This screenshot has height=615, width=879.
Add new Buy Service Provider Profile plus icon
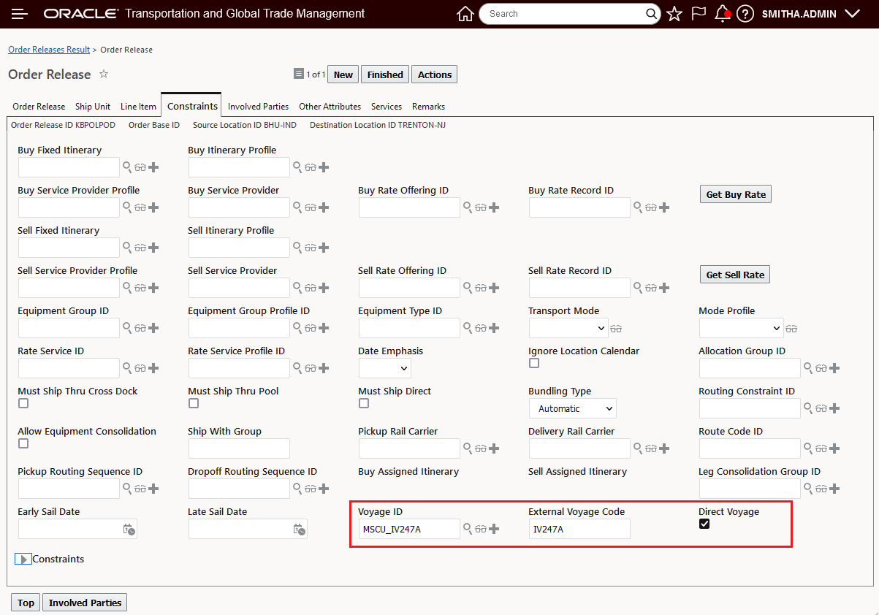pyautogui.click(x=153, y=207)
